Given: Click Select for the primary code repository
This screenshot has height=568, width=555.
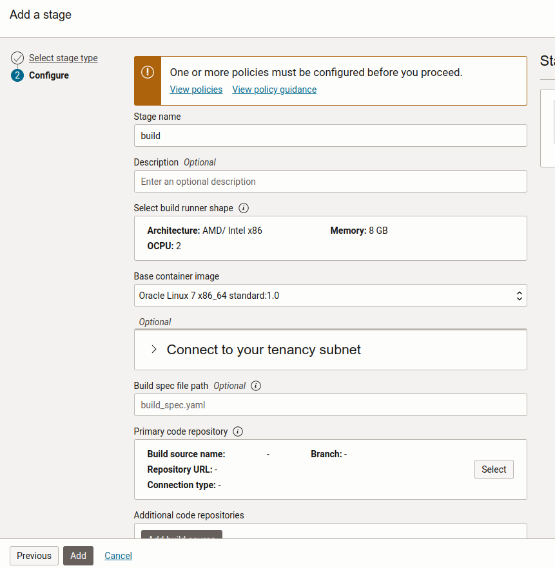Looking at the screenshot, I should pos(494,469).
